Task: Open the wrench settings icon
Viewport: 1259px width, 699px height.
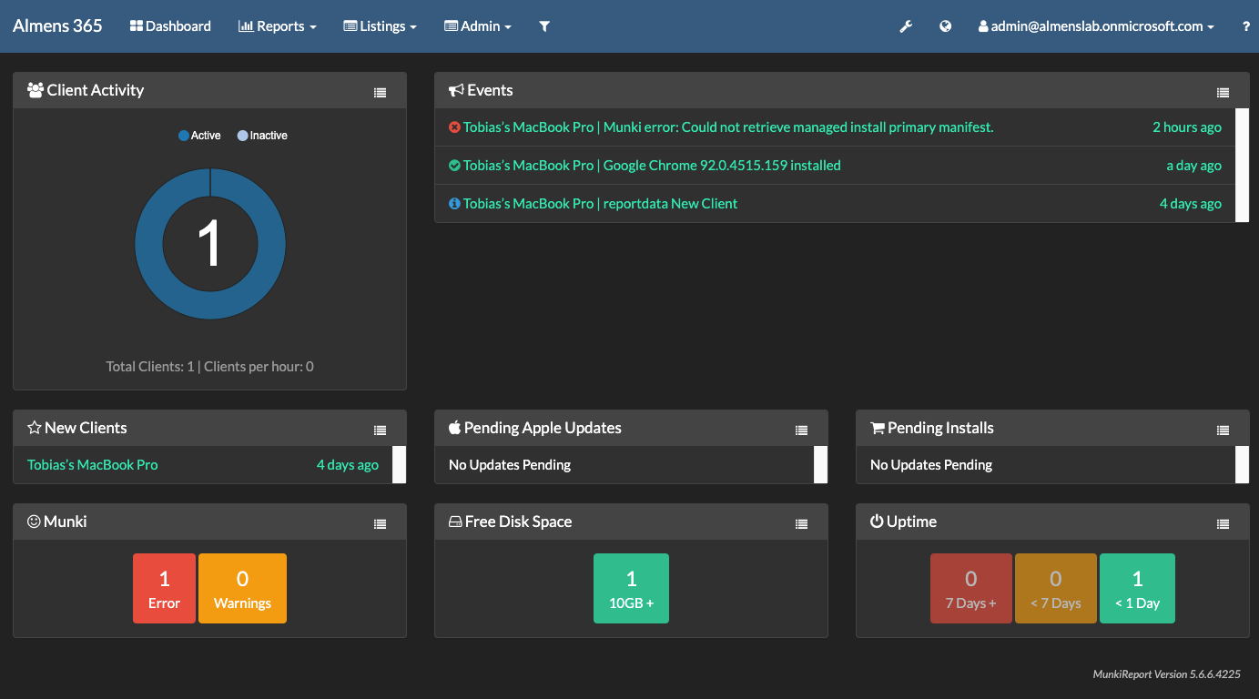Action: pyautogui.click(x=906, y=26)
